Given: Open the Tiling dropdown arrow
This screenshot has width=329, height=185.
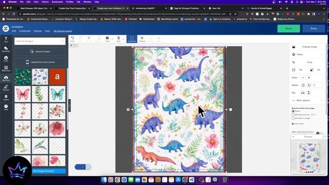Looking at the screenshot, I should [x=112, y=39].
